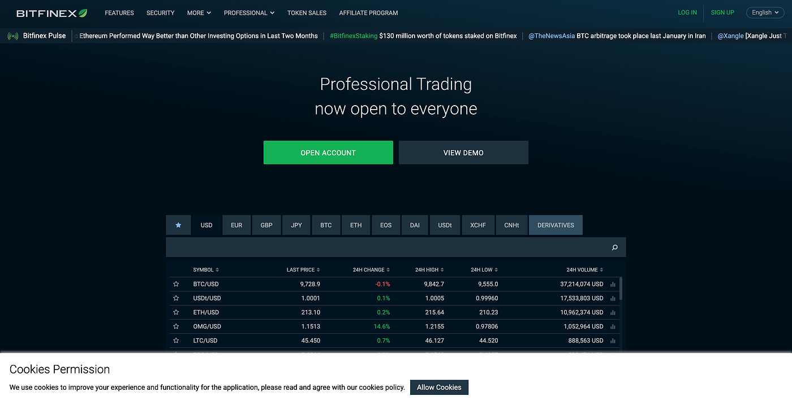The image size is (792, 409).
Task: Select the GBP market tab
Action: [266, 225]
